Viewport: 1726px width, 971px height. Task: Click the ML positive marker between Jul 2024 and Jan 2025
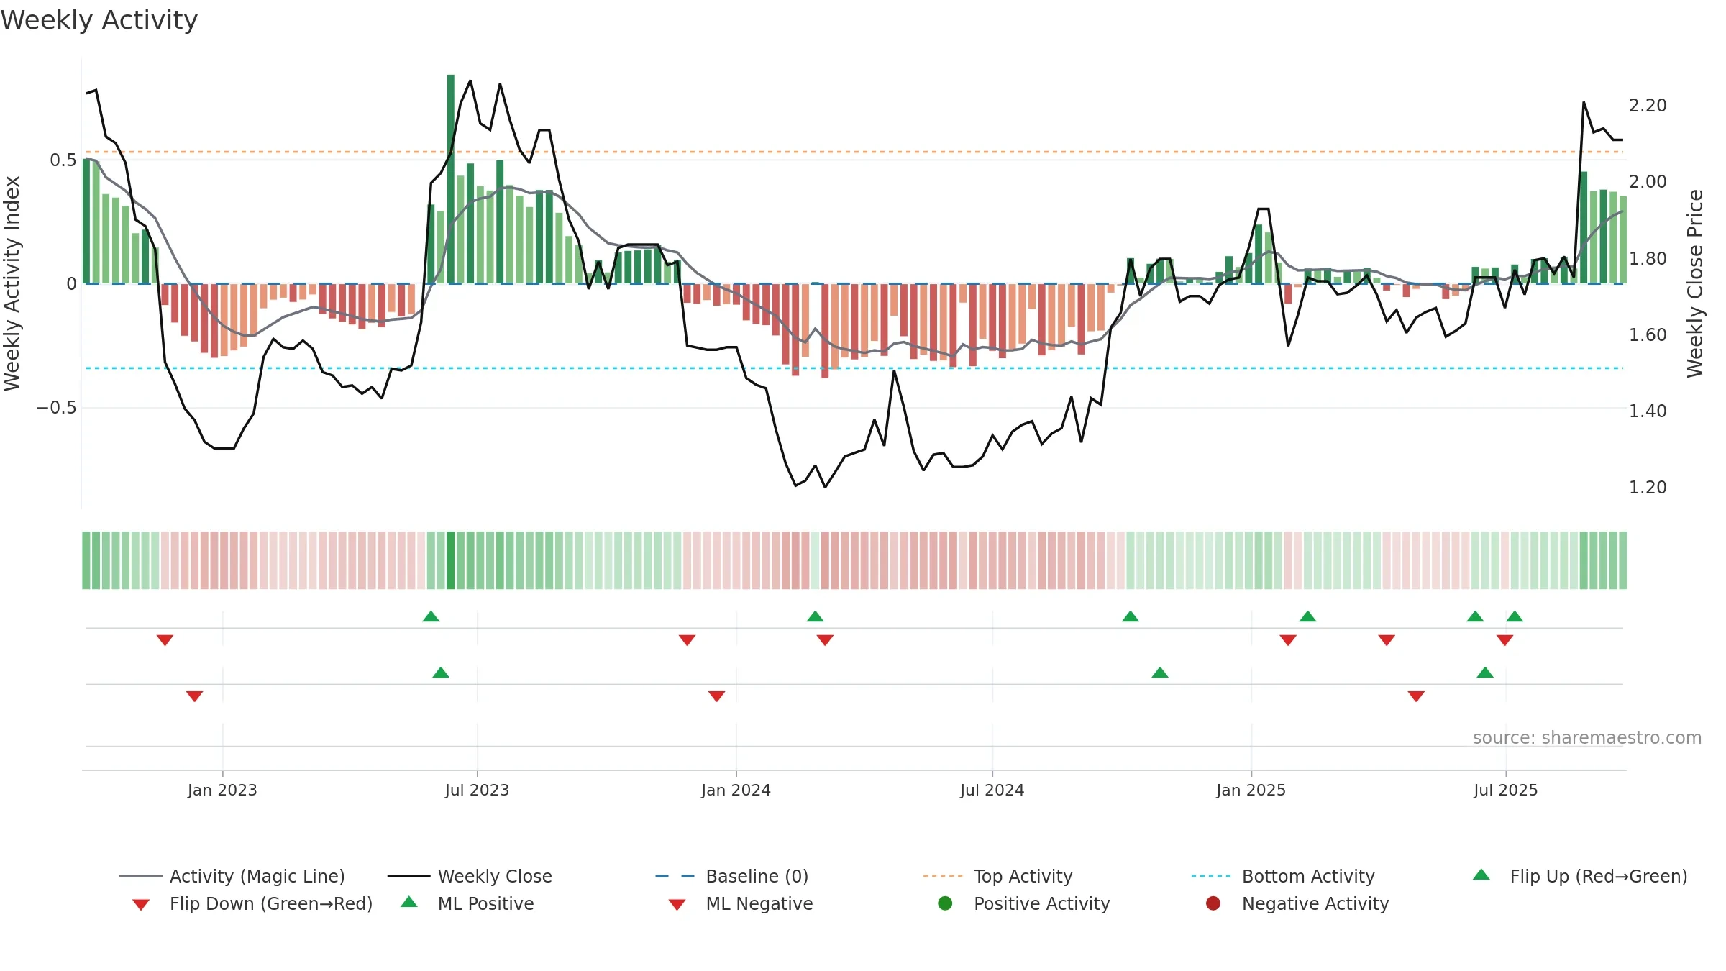[x=1160, y=673]
